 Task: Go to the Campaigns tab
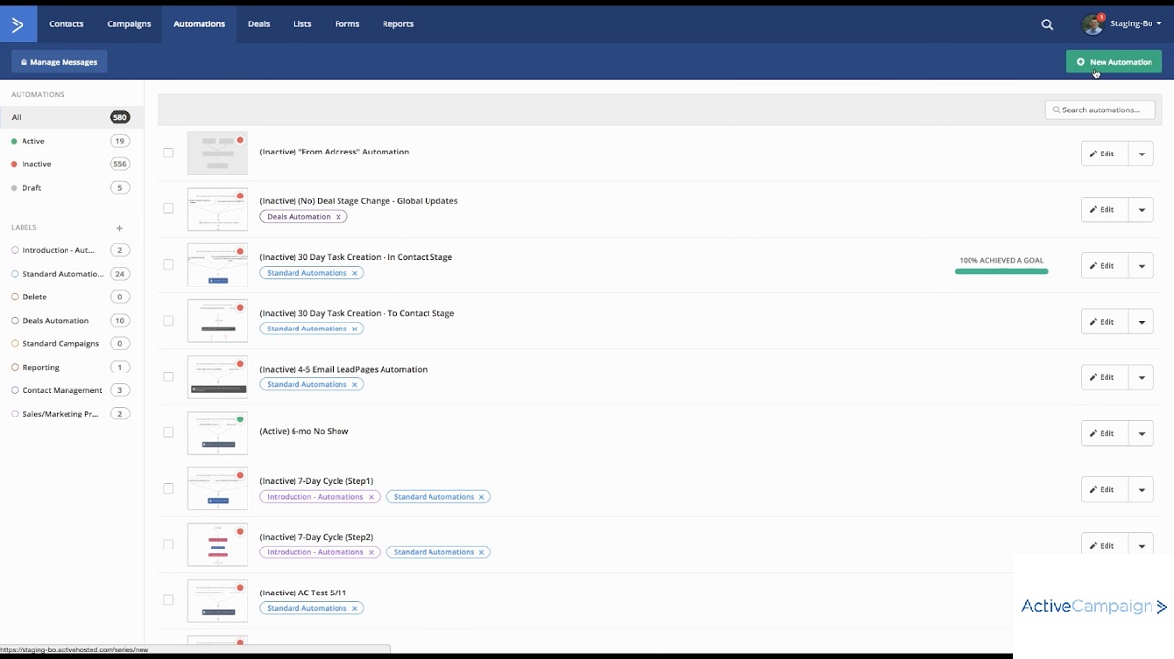click(x=128, y=24)
